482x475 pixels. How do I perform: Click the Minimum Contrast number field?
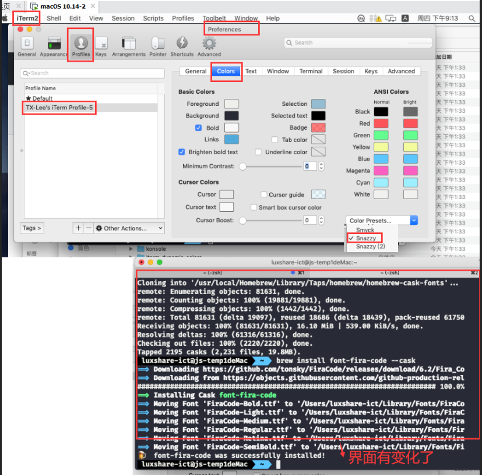310,166
